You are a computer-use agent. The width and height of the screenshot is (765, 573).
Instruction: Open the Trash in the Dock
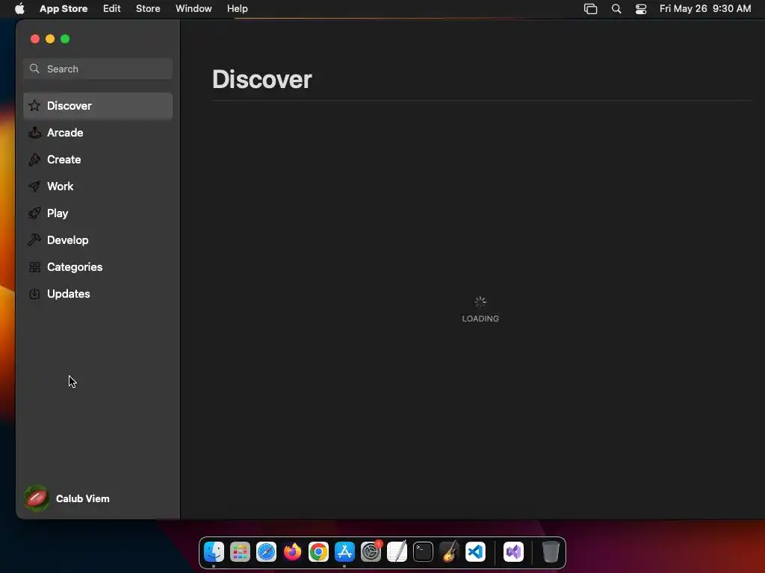click(551, 551)
